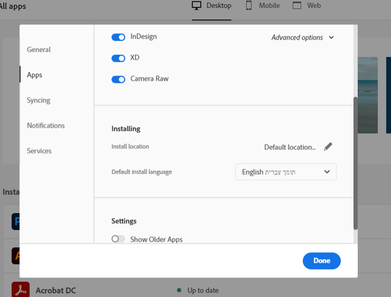Select the Services tab

pos(39,151)
